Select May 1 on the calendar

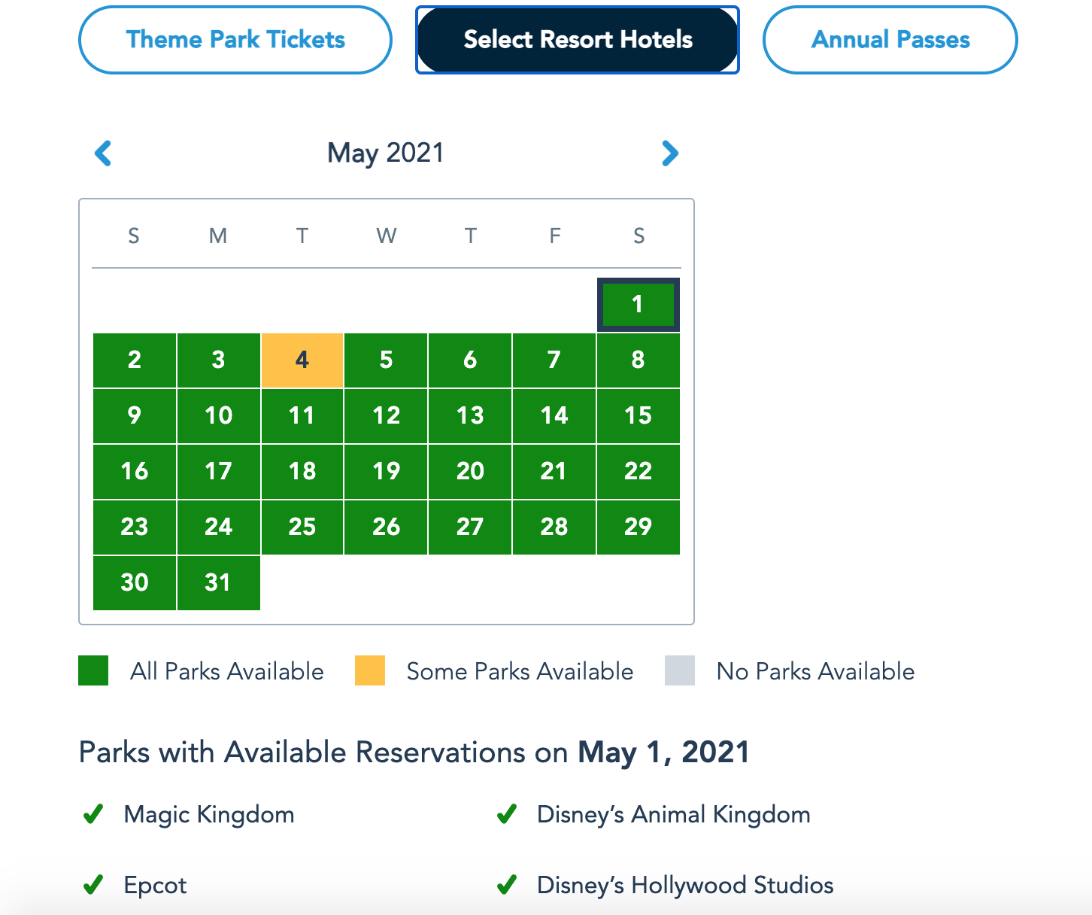click(x=638, y=305)
